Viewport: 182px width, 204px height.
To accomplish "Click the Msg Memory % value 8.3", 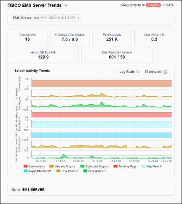I will [154, 39].
